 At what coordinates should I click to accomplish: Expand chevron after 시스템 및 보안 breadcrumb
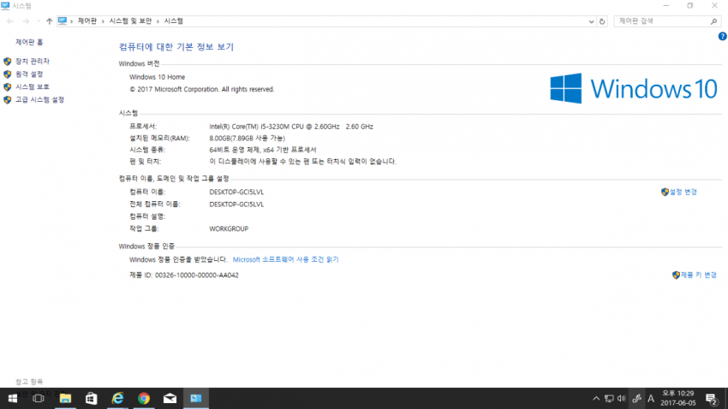pos(158,21)
